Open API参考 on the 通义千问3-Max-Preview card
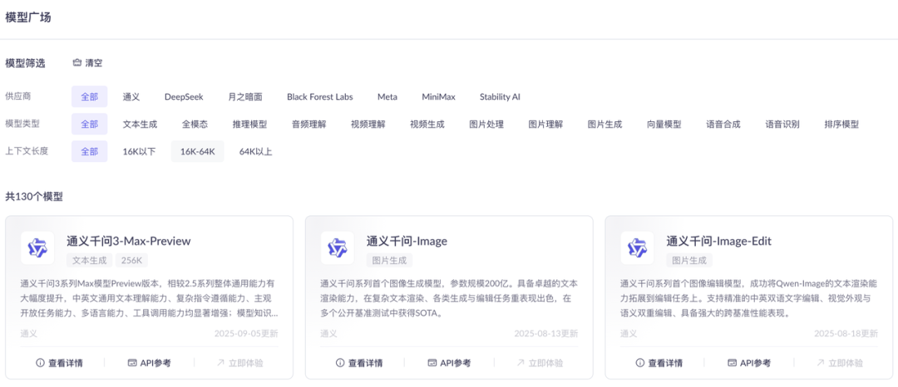Viewport: 898px width, 387px height. 150,363
